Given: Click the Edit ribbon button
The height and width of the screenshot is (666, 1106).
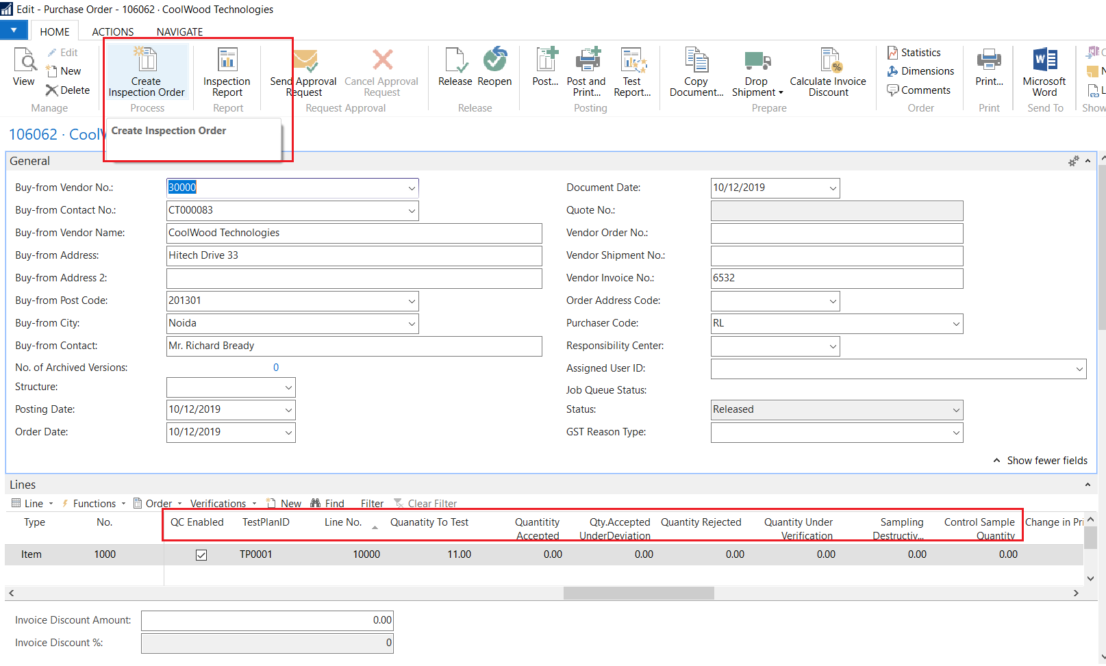Looking at the screenshot, I should (62, 53).
